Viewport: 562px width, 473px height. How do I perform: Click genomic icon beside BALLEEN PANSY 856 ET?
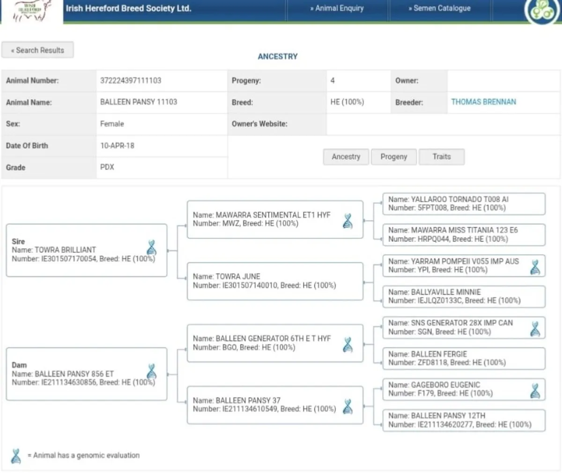(x=152, y=371)
